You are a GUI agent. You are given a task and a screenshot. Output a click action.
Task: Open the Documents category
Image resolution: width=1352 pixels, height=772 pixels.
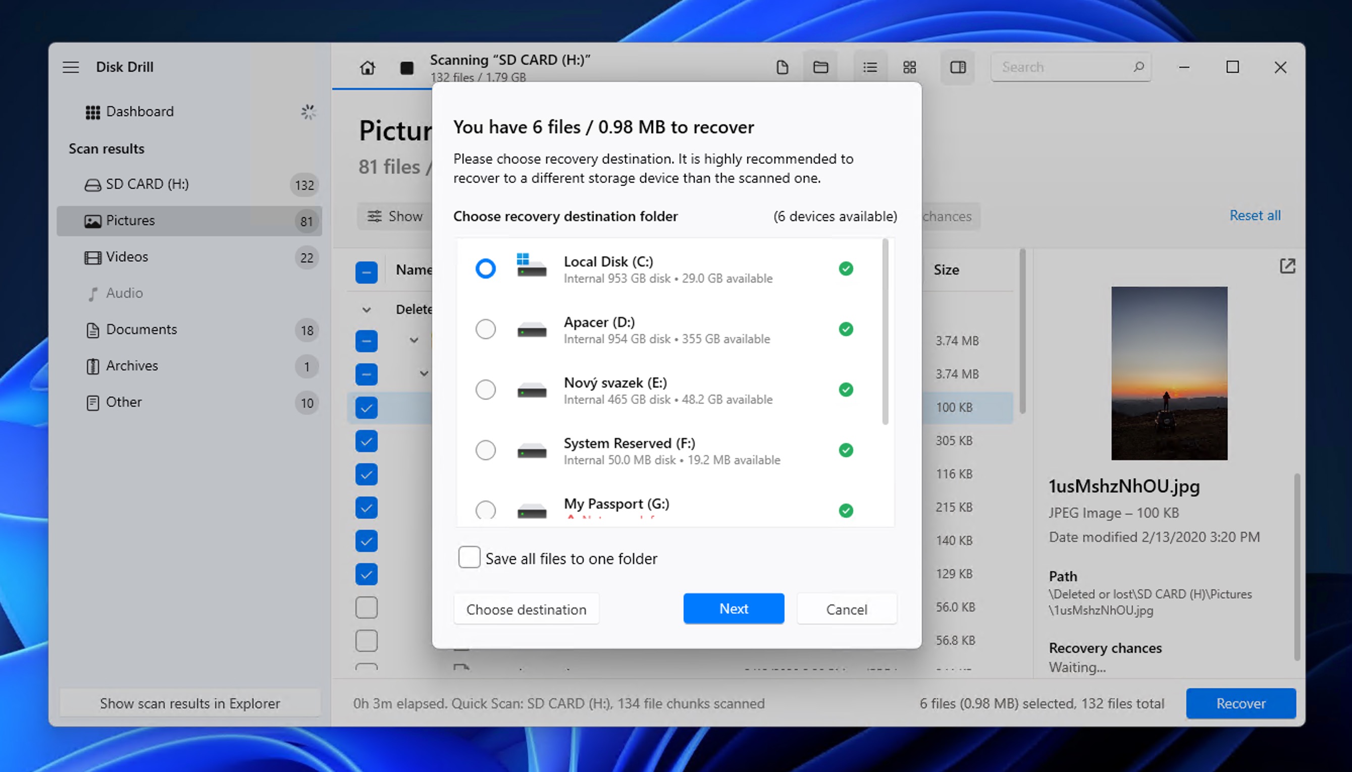click(142, 329)
